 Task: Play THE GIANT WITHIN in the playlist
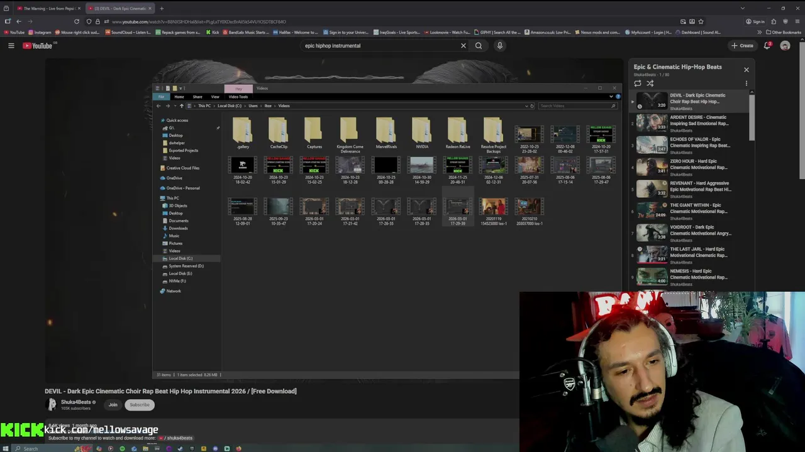pyautogui.click(x=689, y=210)
